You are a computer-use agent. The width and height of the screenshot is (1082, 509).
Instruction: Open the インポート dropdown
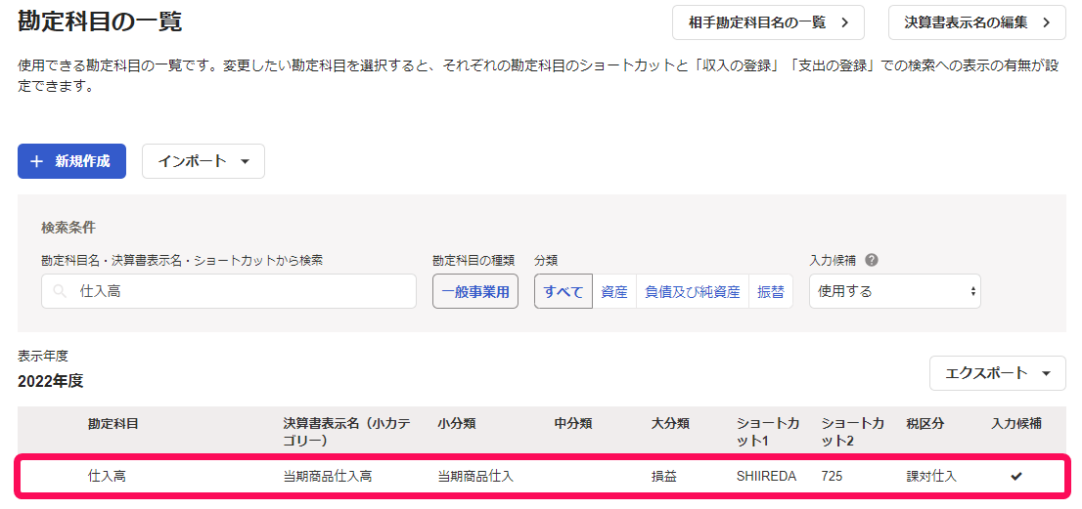click(x=203, y=161)
